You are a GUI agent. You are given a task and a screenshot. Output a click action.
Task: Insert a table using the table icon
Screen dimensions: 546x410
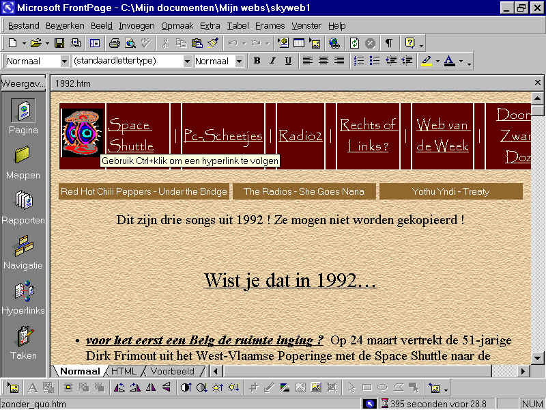coord(299,43)
